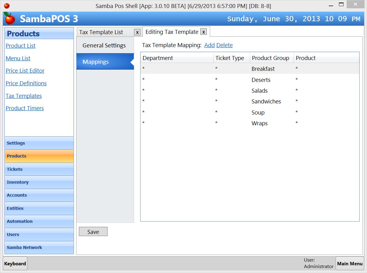Open Product Timers
This screenshot has height=273, width=367.
point(25,108)
